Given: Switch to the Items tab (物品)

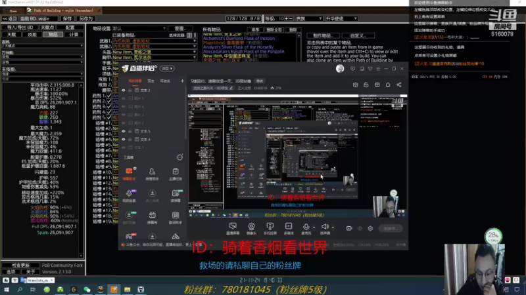Looking at the screenshot, I should tap(53, 35).
